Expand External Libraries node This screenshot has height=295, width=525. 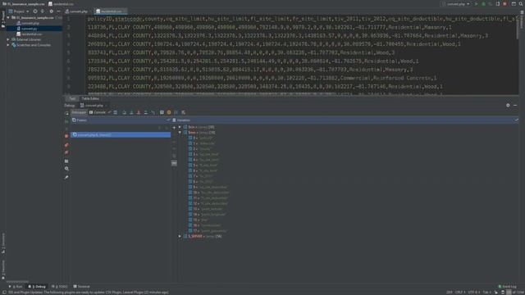coord(8,39)
